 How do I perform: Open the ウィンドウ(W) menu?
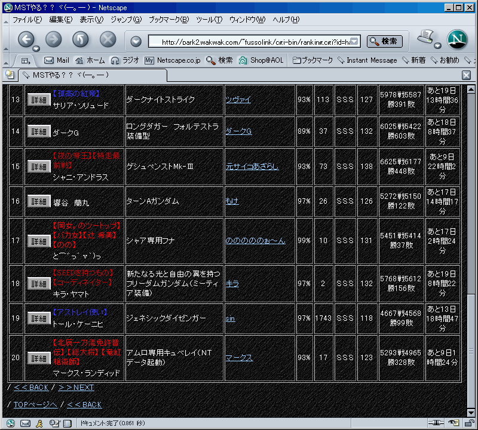pos(247,20)
